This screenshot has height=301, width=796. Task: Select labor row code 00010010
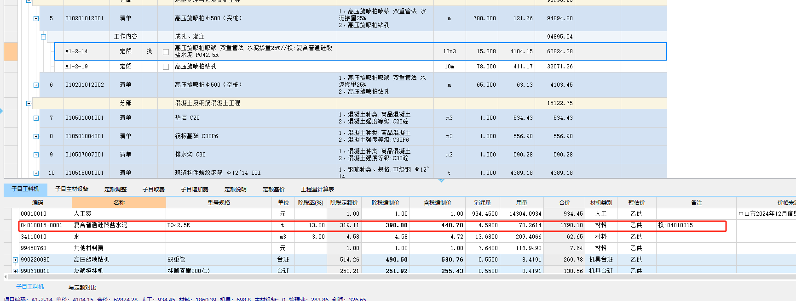[x=34, y=214]
